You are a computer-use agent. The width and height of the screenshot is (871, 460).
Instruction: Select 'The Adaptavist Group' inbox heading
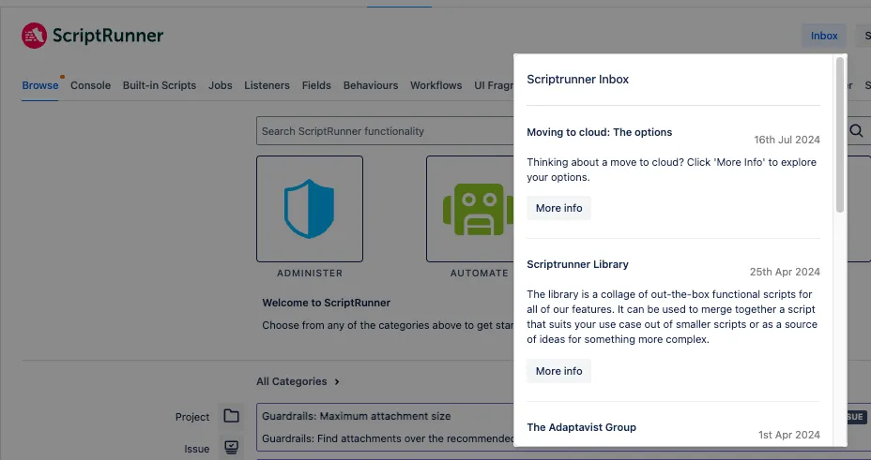(582, 427)
